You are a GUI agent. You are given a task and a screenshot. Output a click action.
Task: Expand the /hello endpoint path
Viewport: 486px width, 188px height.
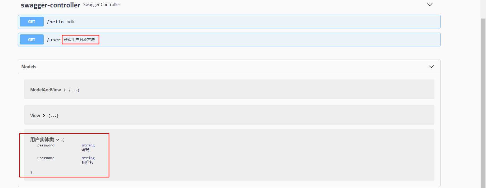[55, 22]
